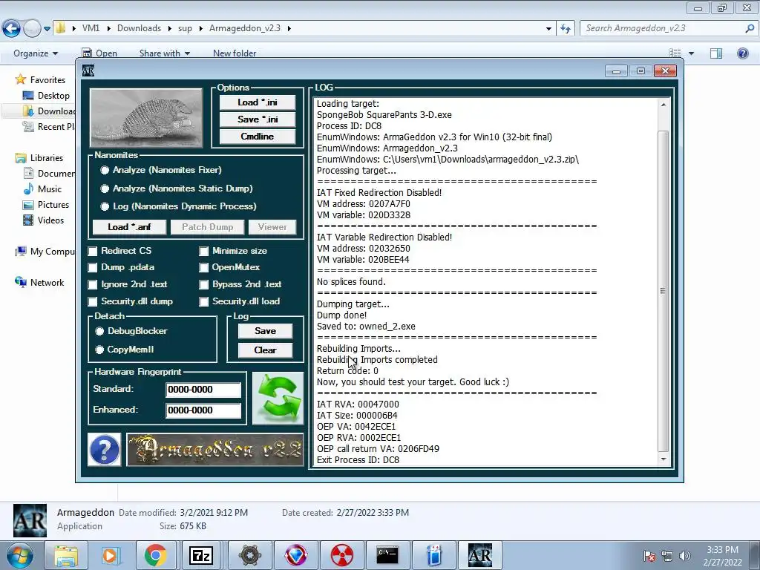Check Bypass 2nd .text option
The width and height of the screenshot is (760, 570).
click(x=203, y=284)
